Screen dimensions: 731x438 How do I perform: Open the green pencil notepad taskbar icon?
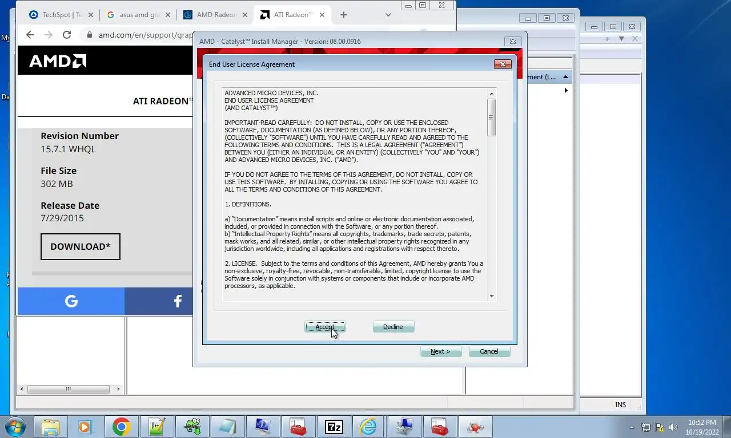[x=156, y=427]
